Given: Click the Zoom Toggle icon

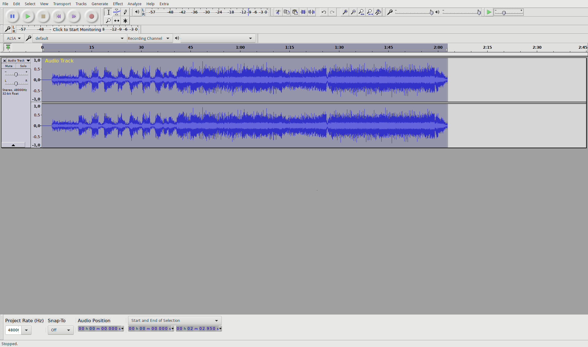Looking at the screenshot, I should [378, 12].
